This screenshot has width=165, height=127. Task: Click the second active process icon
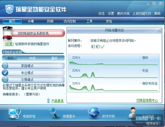pos(98,46)
